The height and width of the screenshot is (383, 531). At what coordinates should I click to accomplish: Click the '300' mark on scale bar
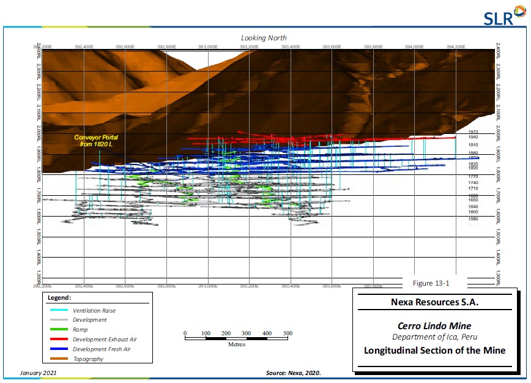tap(246, 333)
